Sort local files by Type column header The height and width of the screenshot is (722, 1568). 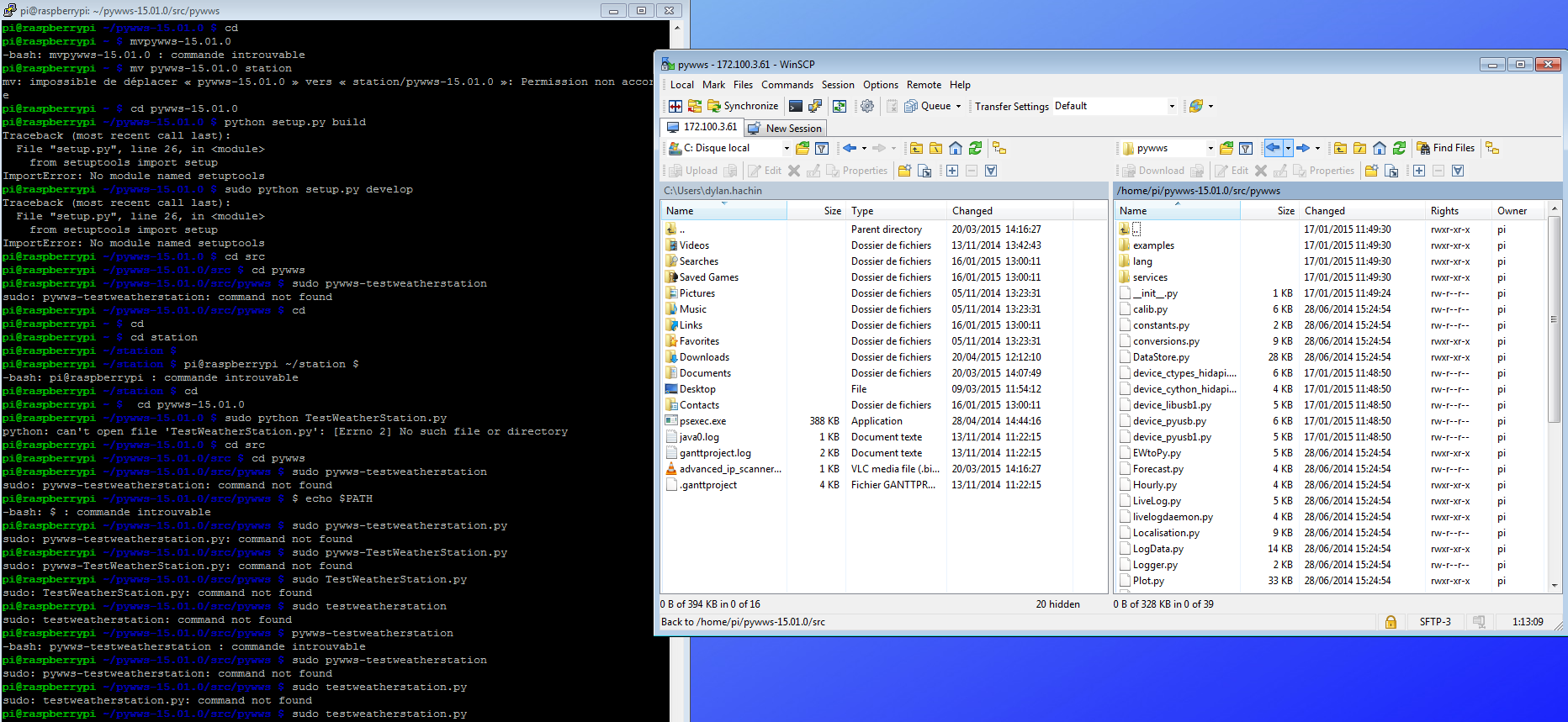coord(896,211)
